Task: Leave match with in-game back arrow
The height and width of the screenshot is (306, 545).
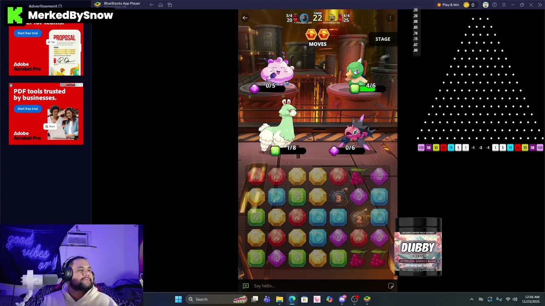Action: [x=245, y=18]
